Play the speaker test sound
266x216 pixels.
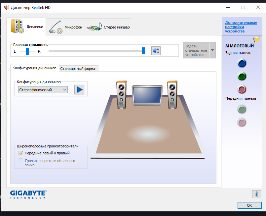79,89
